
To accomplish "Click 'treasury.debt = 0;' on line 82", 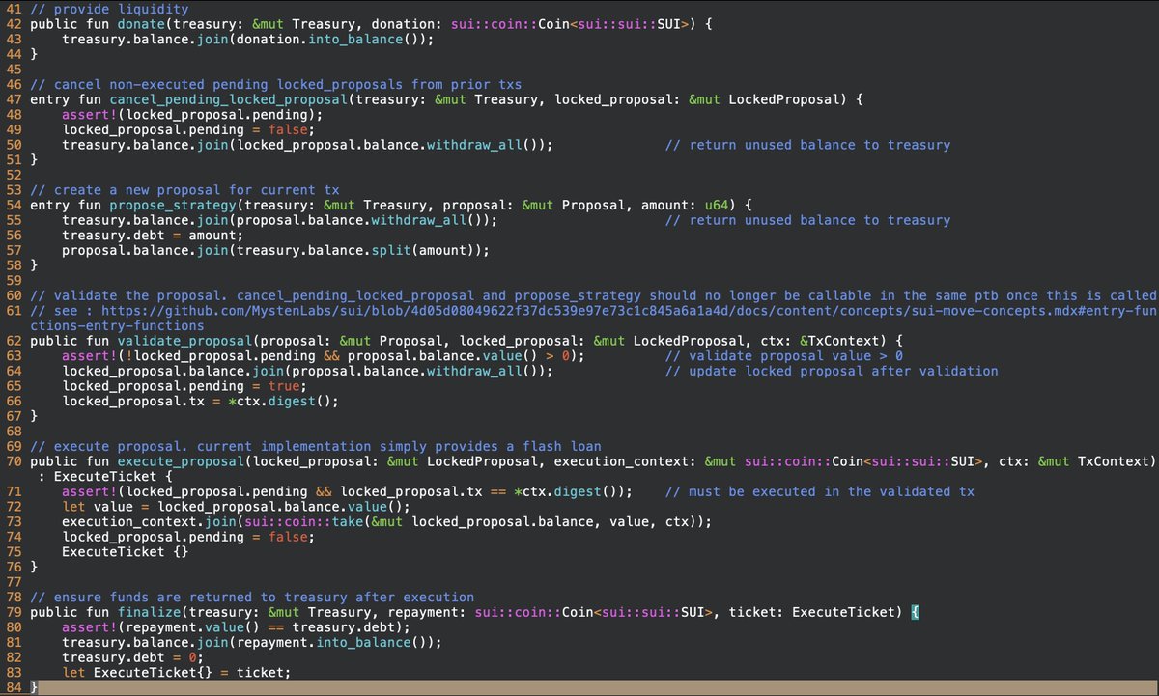I will [134, 657].
